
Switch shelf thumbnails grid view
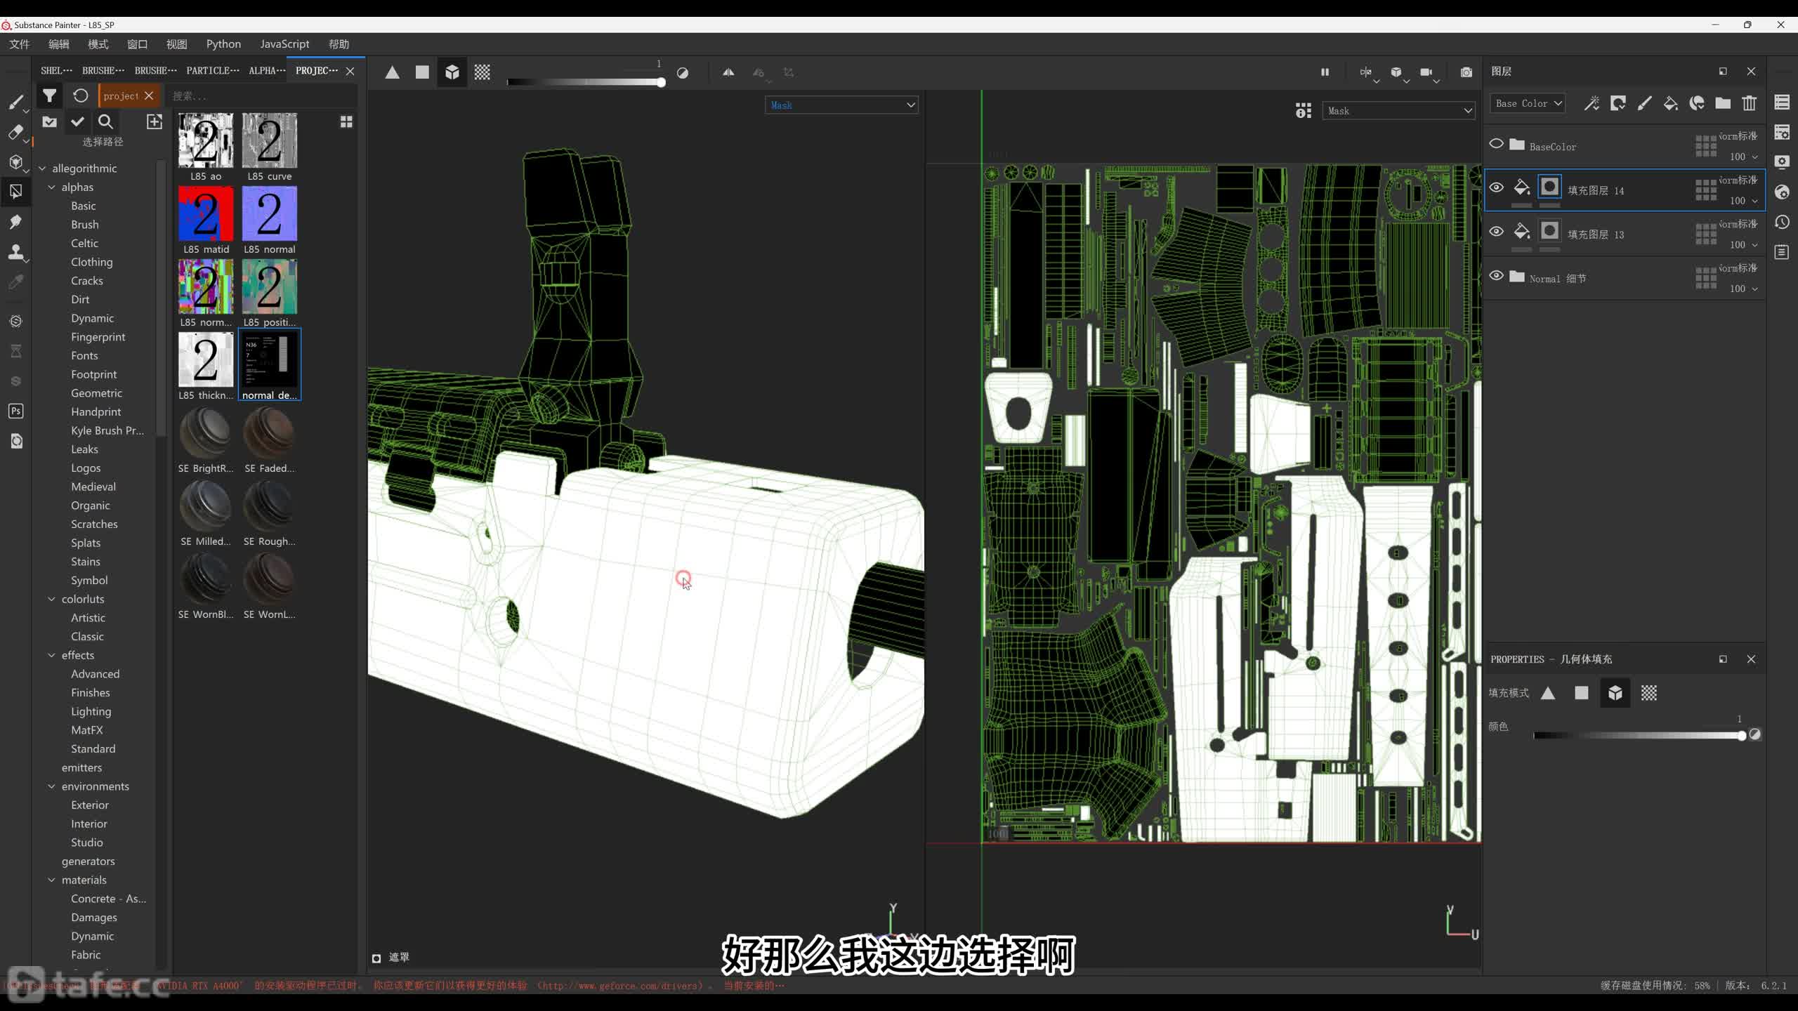[346, 122]
